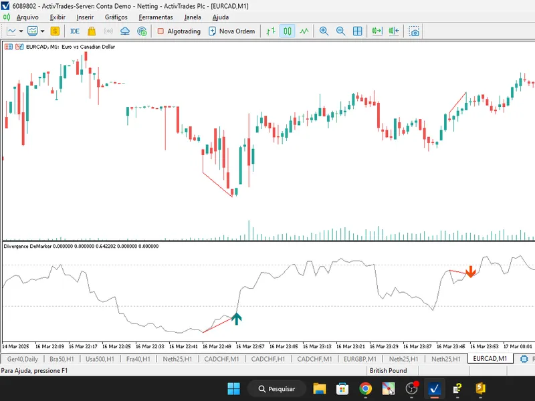Take a chart screenshot with camera icon
535x401 pixels.
[x=414, y=31]
